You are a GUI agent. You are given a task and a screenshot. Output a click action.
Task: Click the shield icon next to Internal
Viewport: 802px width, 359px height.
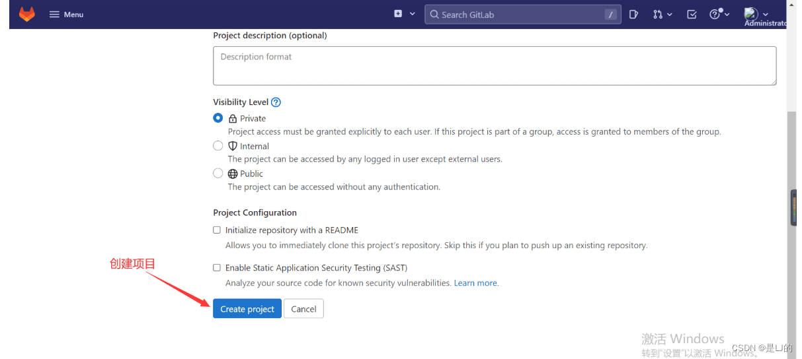pyautogui.click(x=233, y=146)
